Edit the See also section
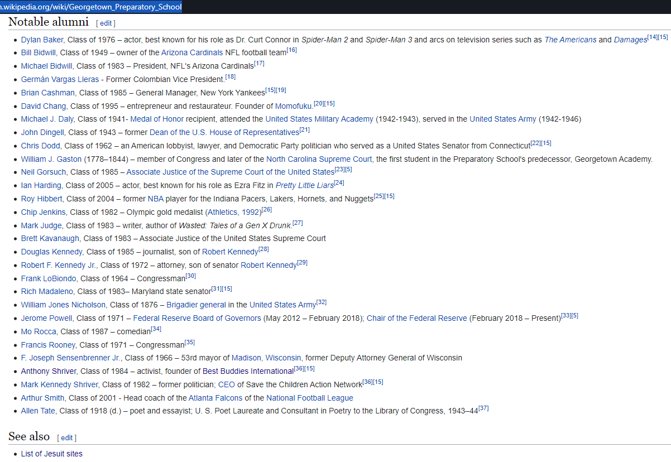Screen dimensions: 671x462 [66, 437]
